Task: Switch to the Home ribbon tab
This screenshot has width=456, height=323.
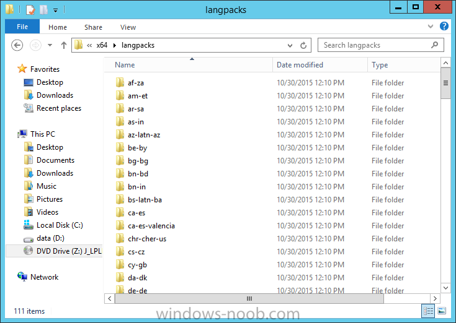Action: [58, 27]
